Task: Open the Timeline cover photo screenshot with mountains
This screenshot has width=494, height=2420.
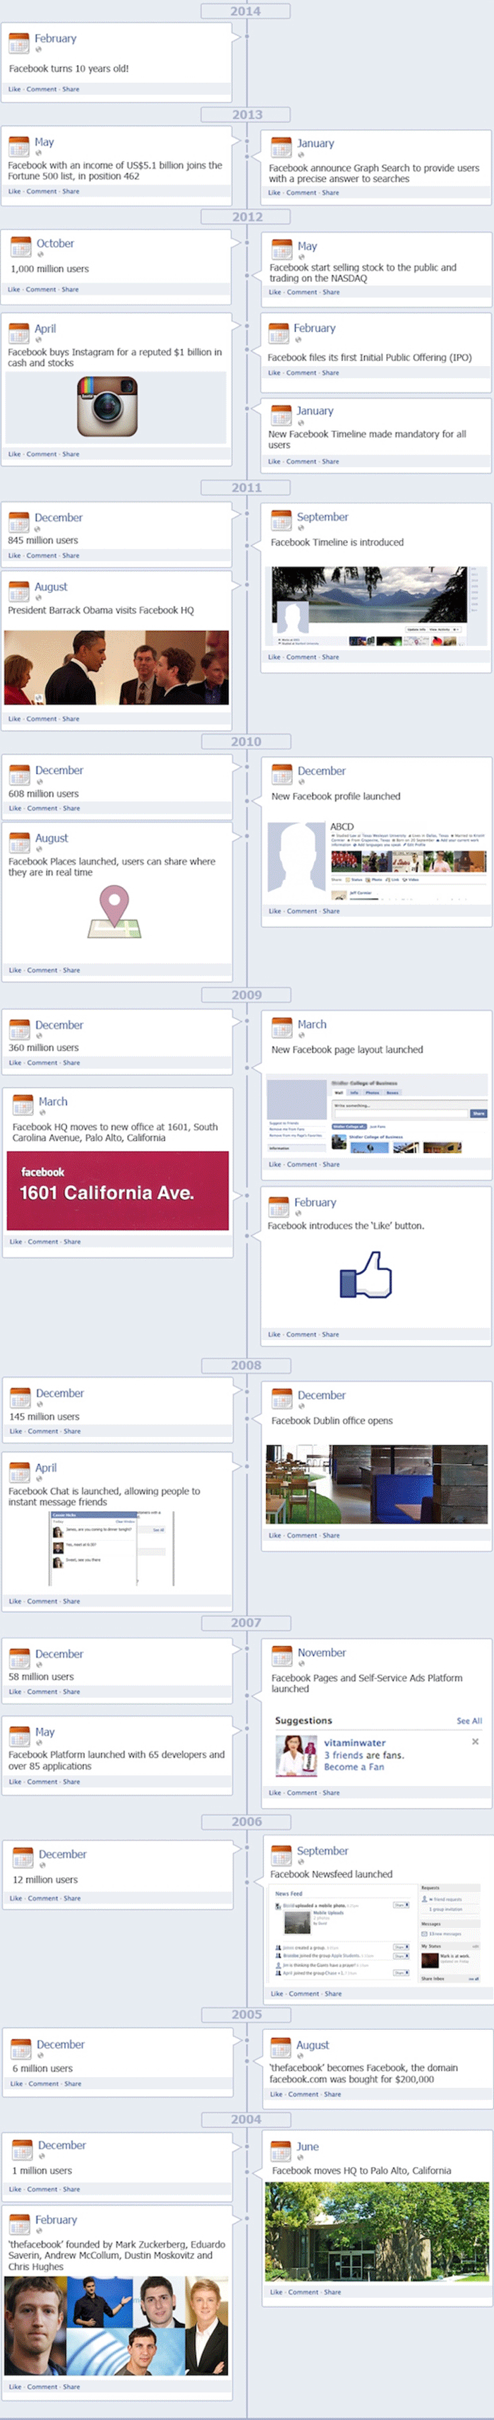Action: click(x=376, y=606)
